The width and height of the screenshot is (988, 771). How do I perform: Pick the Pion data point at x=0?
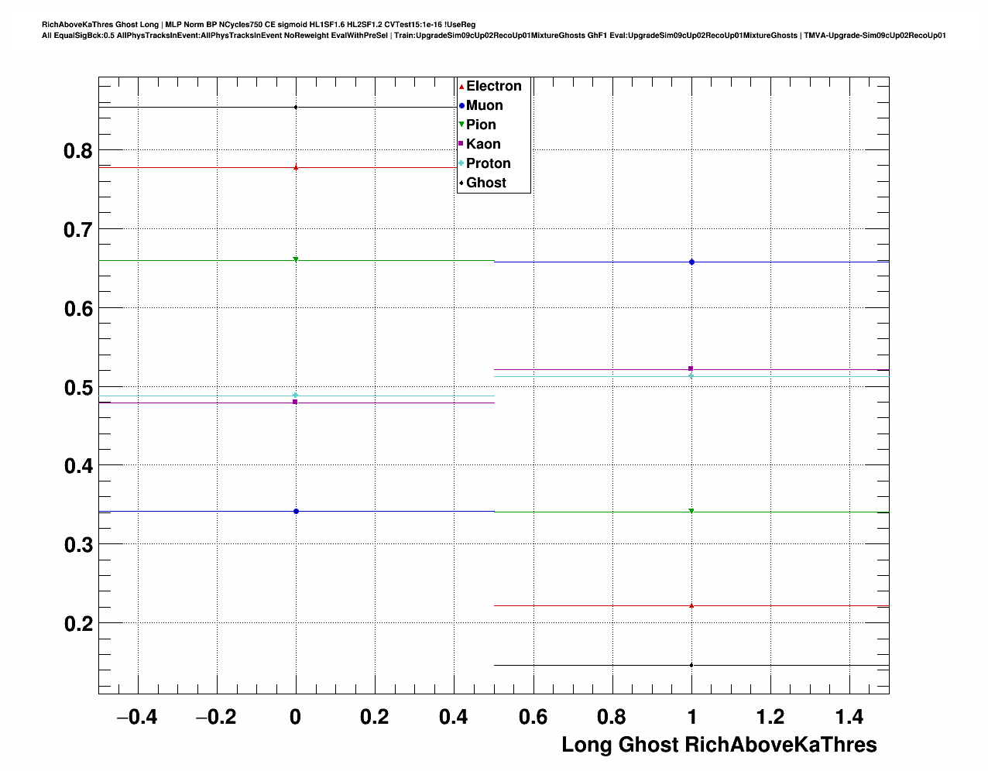[x=296, y=259]
